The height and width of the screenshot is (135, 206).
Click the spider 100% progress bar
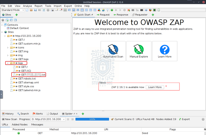92,119
